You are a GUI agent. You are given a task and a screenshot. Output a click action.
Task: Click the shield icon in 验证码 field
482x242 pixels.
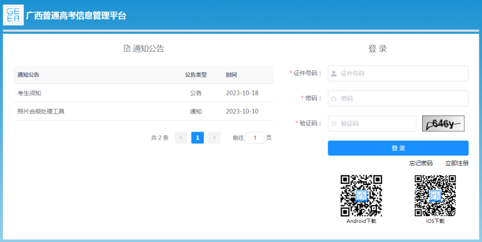click(333, 124)
